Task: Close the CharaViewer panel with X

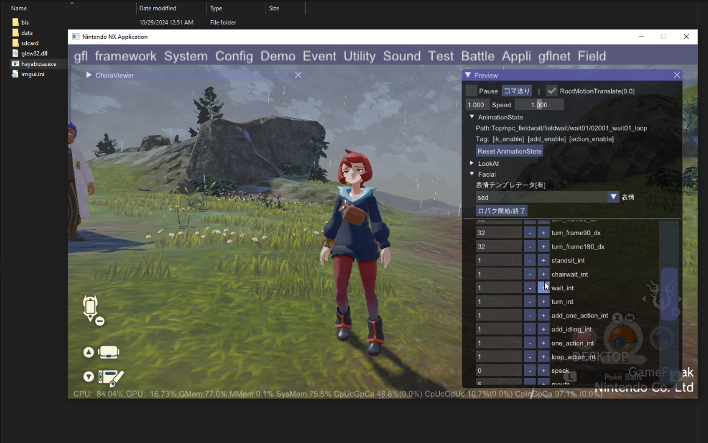Action: [298, 75]
